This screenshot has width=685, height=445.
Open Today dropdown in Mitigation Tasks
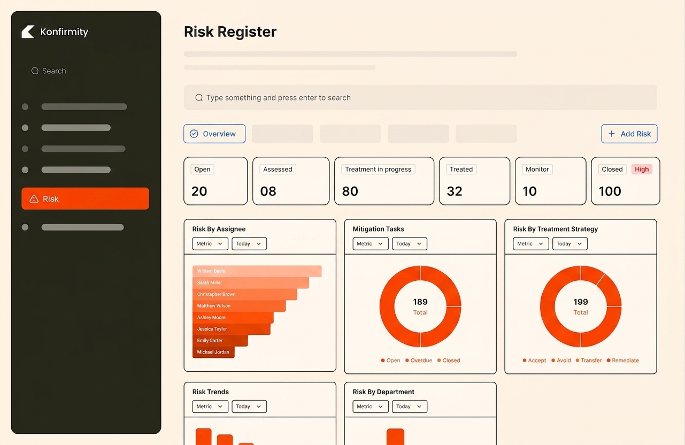pos(410,243)
